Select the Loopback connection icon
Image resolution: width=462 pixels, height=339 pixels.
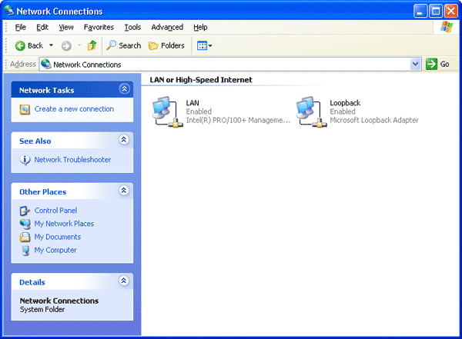[x=311, y=111]
